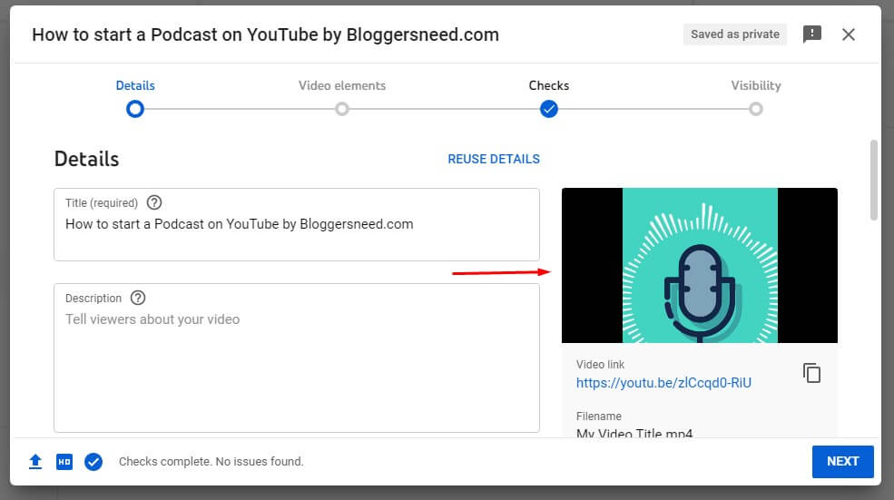Close the upload dialog
Viewport: 894px width, 500px height.
(x=849, y=34)
